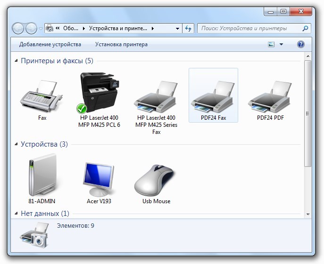Open the help question mark icon
Image resolution: width=324 pixels, height=264 pixels.
[301, 44]
